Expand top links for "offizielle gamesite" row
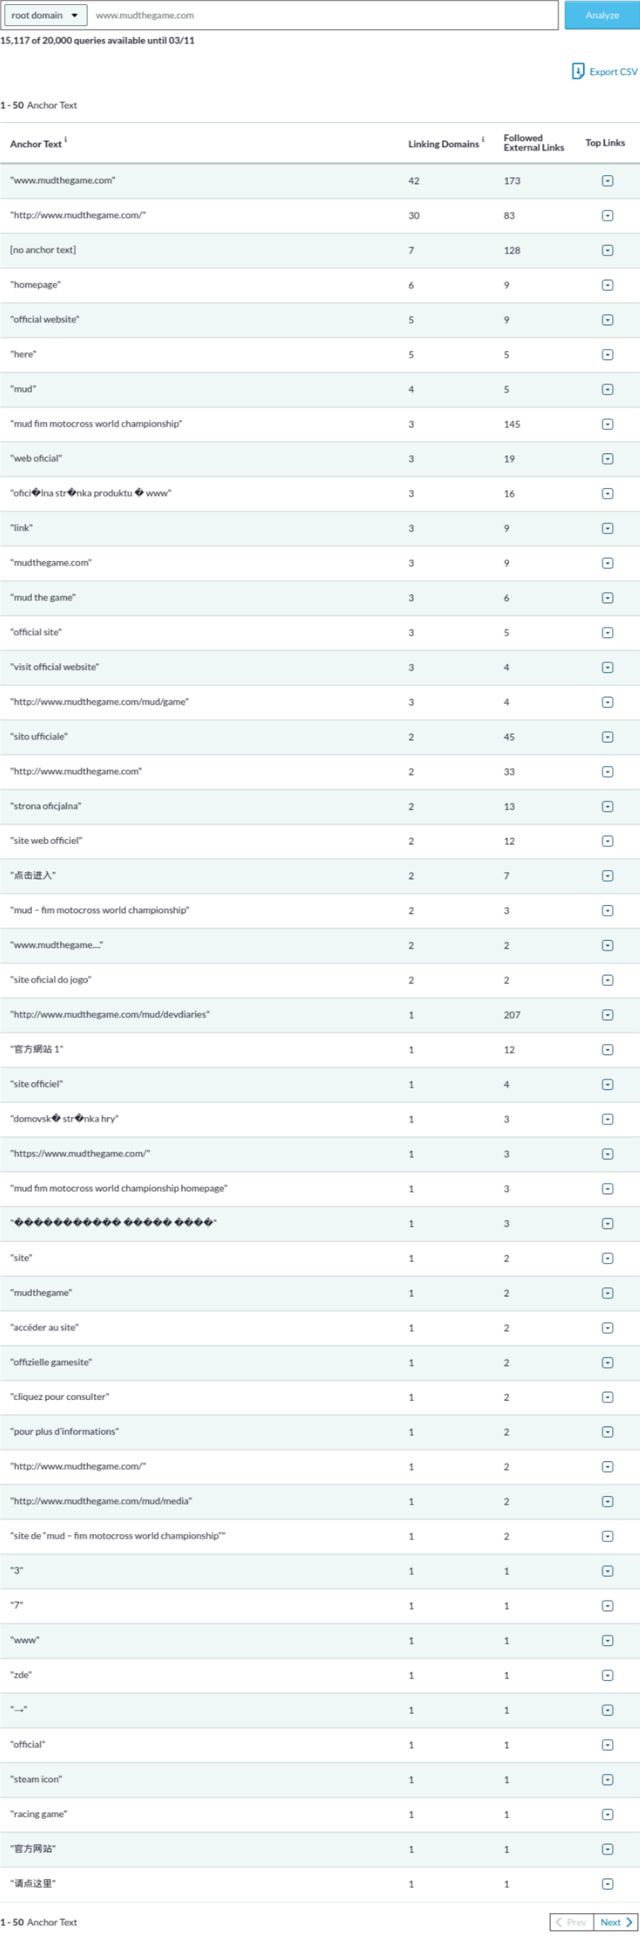Viewport: 640px width, 1941px height. (x=607, y=1362)
